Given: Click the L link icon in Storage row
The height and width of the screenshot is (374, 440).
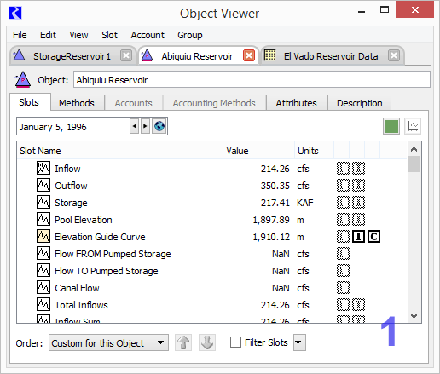Looking at the screenshot, I should 343,203.
